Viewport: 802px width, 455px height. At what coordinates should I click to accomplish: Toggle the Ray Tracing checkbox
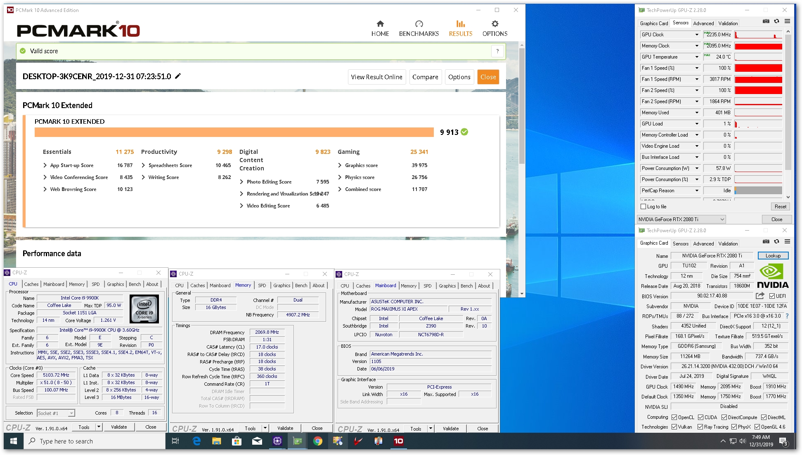pyautogui.click(x=700, y=427)
